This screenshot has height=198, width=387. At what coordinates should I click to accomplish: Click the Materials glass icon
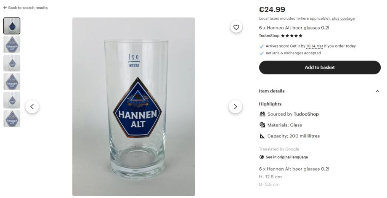pyautogui.click(x=262, y=125)
